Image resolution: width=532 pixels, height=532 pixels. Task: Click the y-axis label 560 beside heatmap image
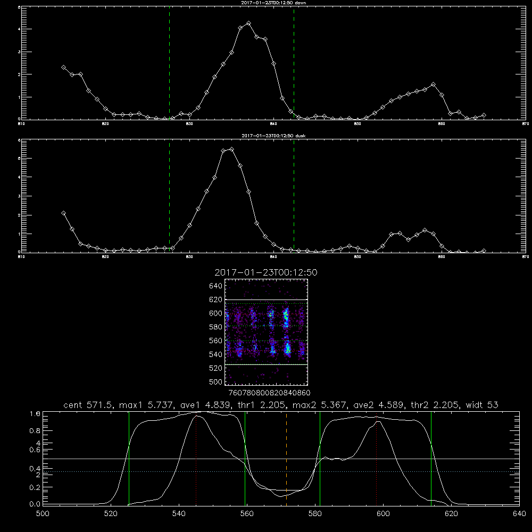click(216, 340)
